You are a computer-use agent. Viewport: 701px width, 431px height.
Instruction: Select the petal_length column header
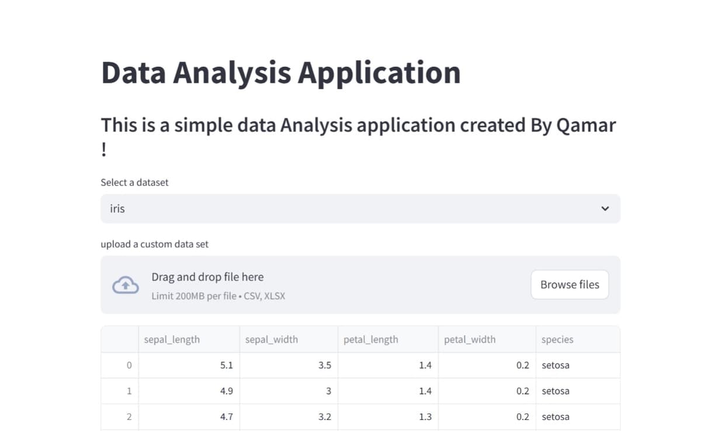coord(370,339)
